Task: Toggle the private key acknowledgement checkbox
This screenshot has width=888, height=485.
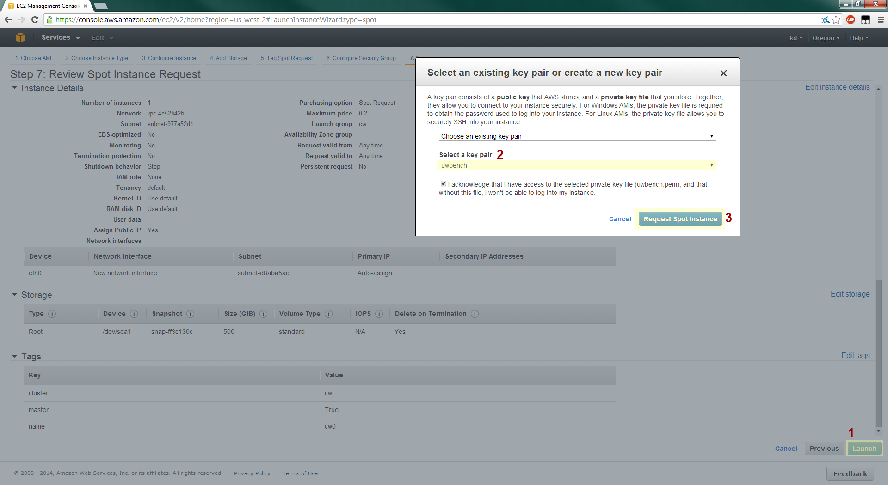Action: [x=444, y=183]
